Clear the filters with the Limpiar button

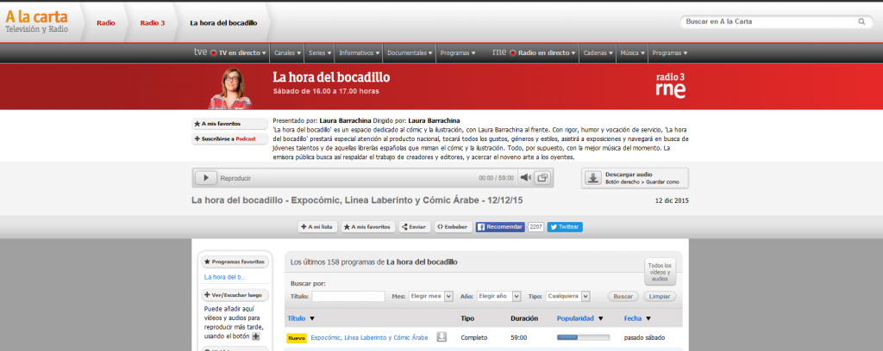(660, 296)
